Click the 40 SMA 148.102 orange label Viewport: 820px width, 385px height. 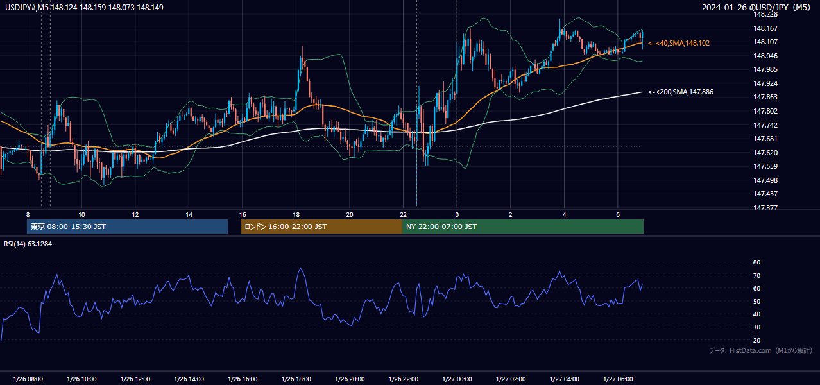click(x=679, y=43)
